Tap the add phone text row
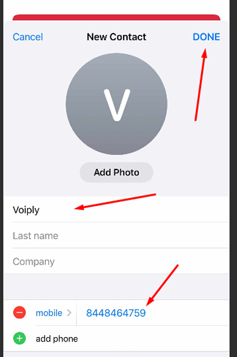Image resolution: width=237 pixels, height=357 pixels. pos(57,339)
